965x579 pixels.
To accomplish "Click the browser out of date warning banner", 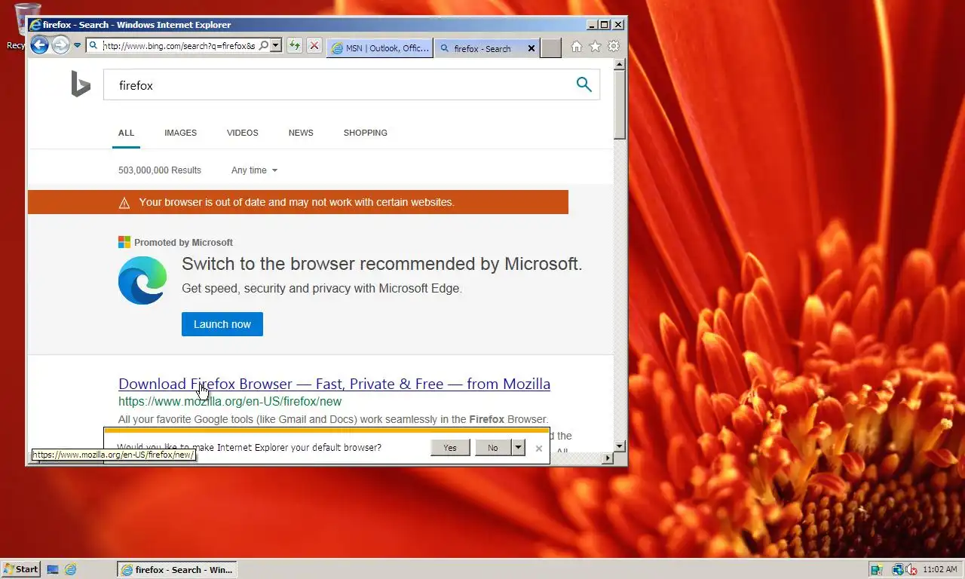I will coord(298,202).
